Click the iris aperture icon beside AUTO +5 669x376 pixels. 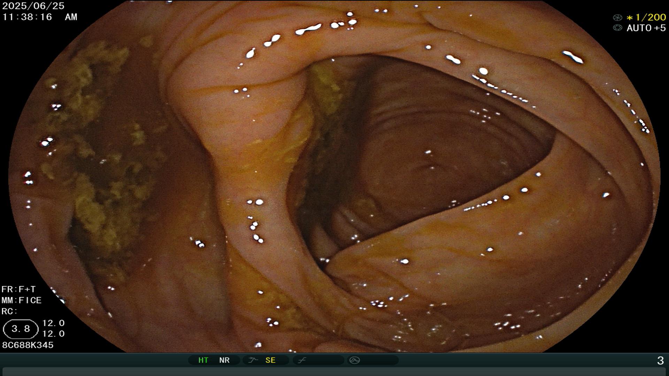(617, 28)
